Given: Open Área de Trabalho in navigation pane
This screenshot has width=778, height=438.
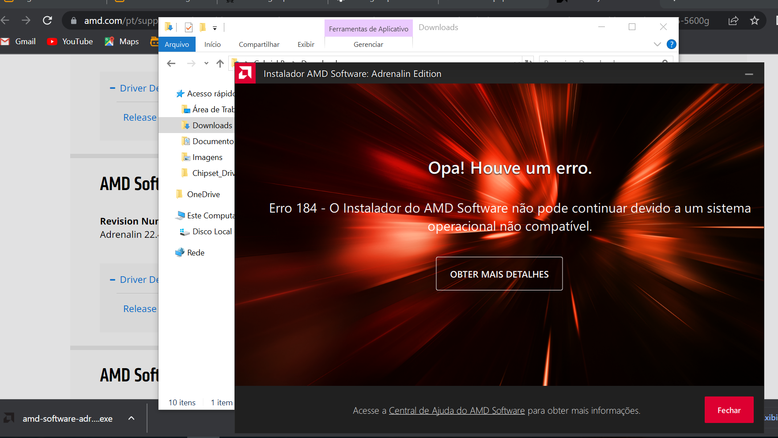Looking at the screenshot, I should click(208, 110).
